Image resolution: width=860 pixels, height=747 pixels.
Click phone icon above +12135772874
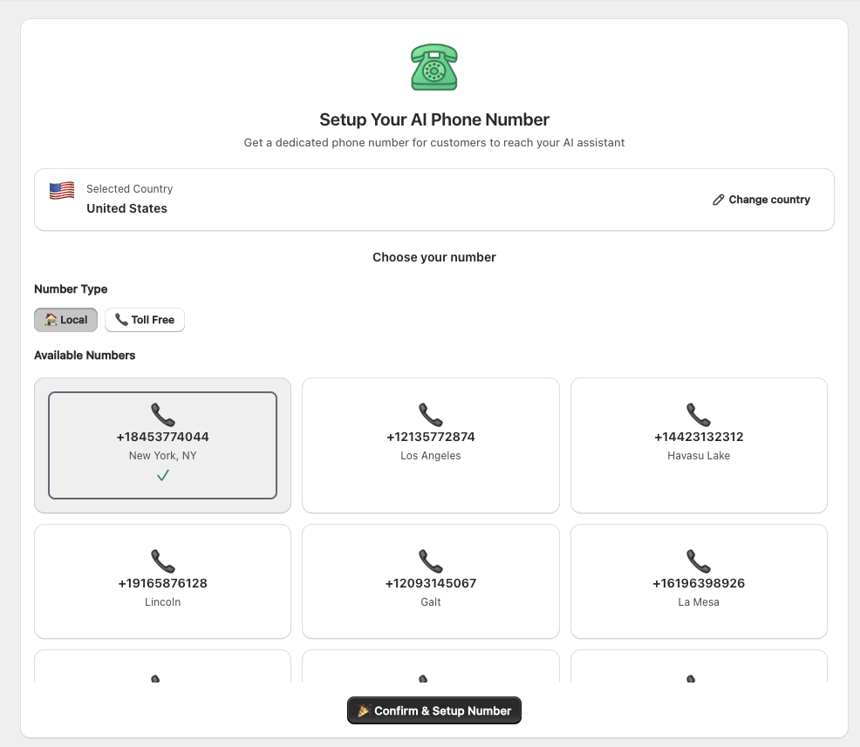tap(431, 414)
